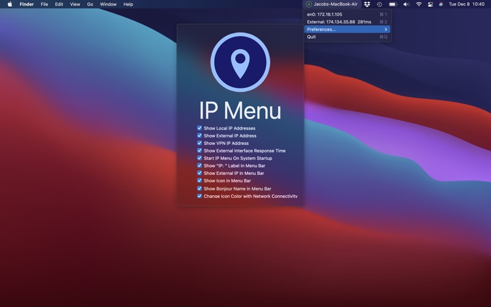
Task: Open the Window menu
Action: [x=108, y=4]
